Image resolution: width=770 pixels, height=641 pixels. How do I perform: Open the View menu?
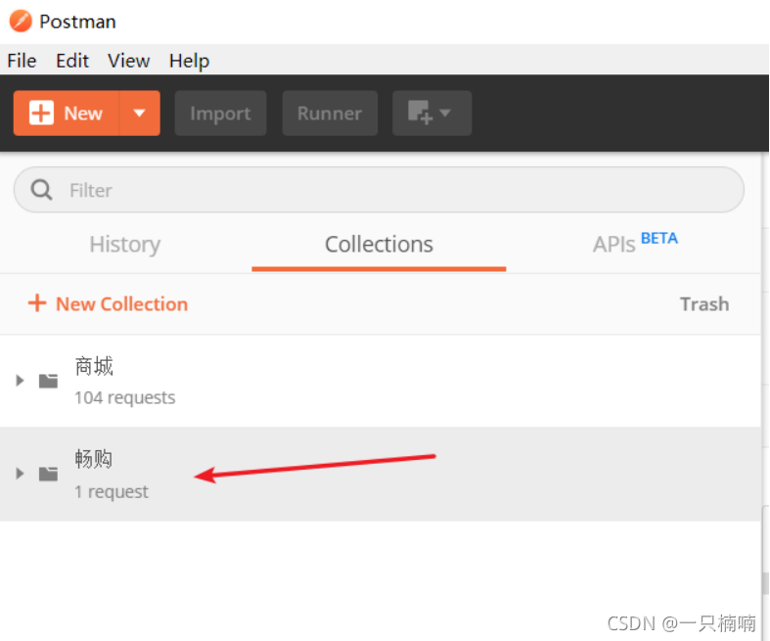[129, 61]
